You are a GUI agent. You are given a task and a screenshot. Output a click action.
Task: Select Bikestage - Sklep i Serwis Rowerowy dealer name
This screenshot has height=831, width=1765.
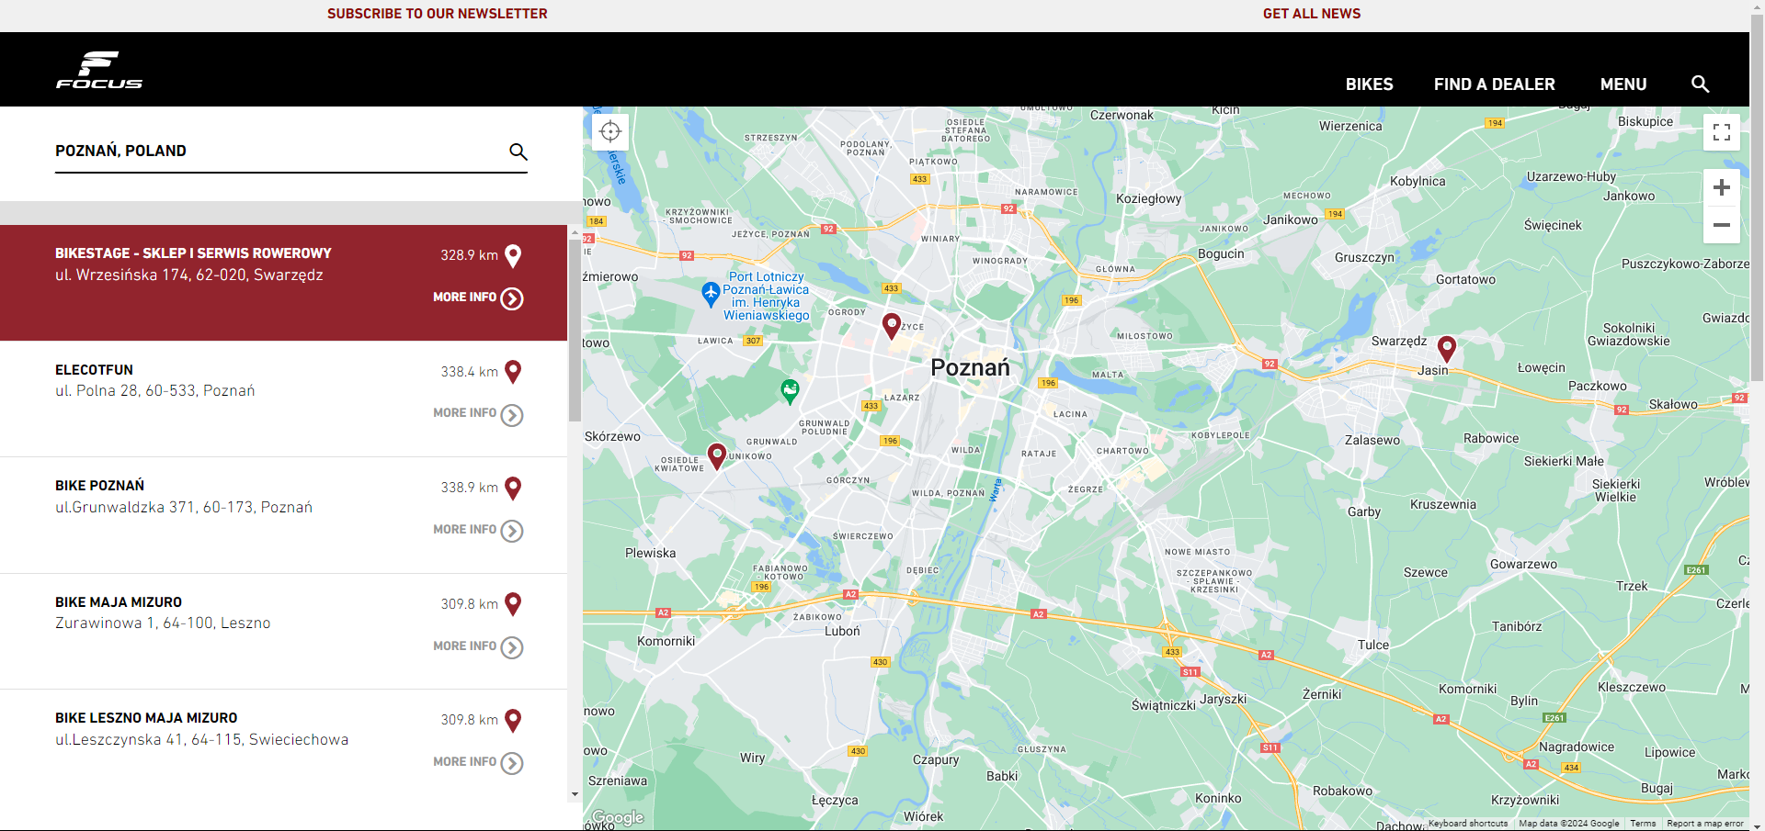click(x=193, y=253)
